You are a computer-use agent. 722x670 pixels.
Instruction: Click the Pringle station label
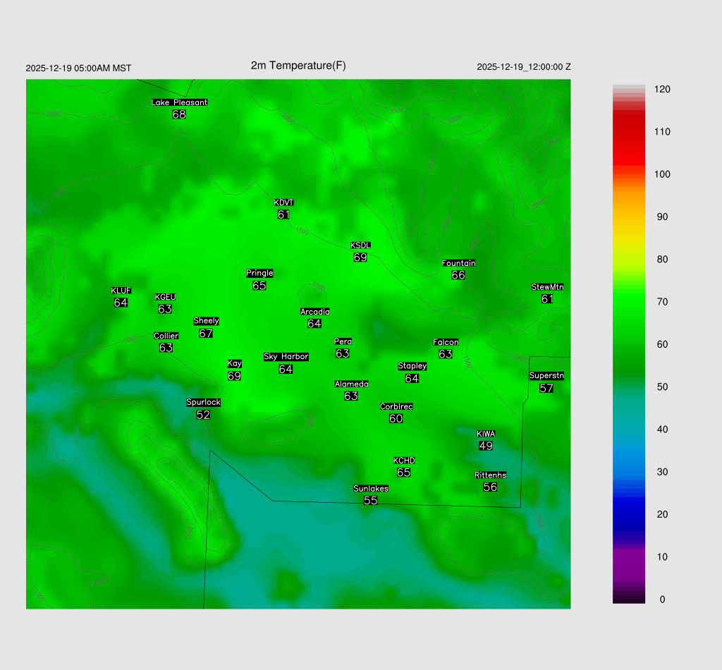[259, 274]
